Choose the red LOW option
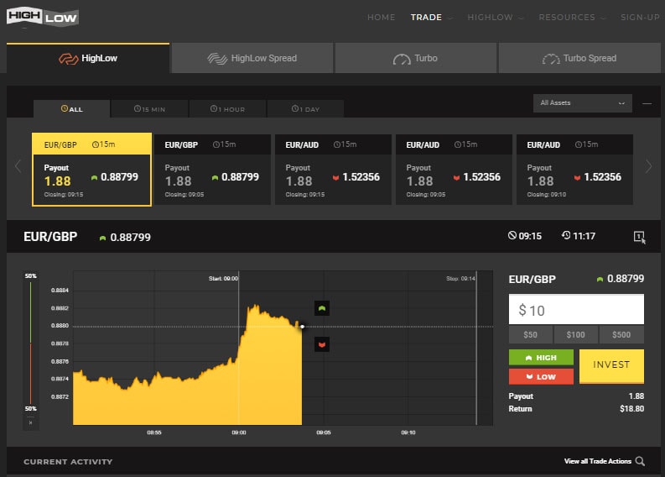 [x=541, y=377]
